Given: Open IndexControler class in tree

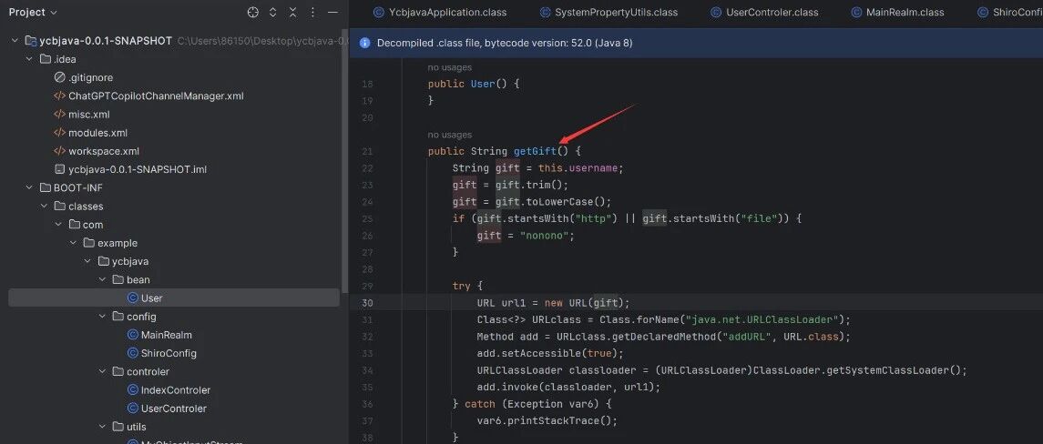Looking at the screenshot, I should 176,390.
